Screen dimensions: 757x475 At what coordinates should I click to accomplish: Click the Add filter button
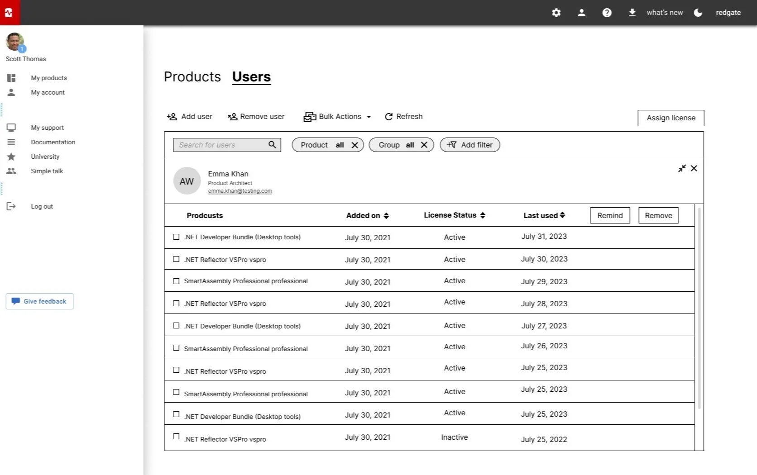point(470,145)
